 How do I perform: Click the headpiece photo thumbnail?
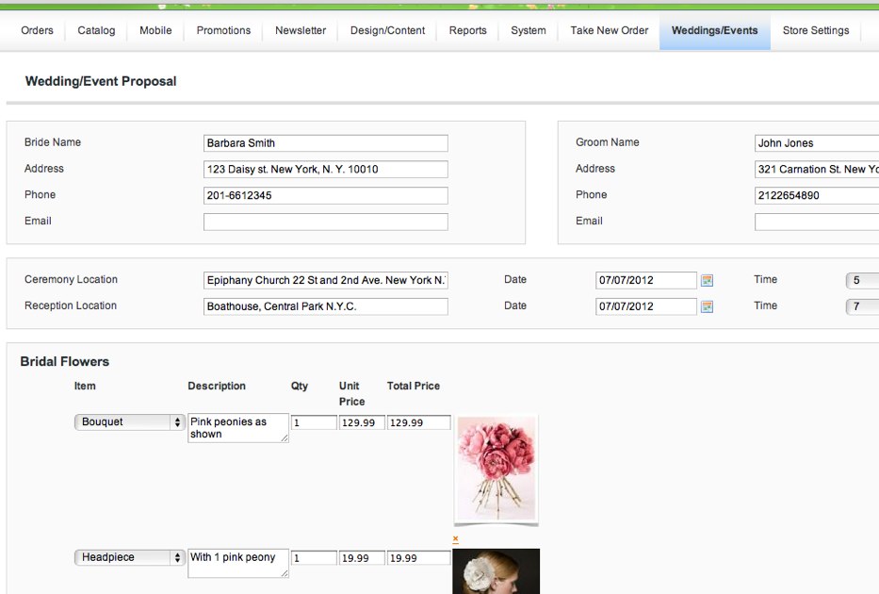496,571
